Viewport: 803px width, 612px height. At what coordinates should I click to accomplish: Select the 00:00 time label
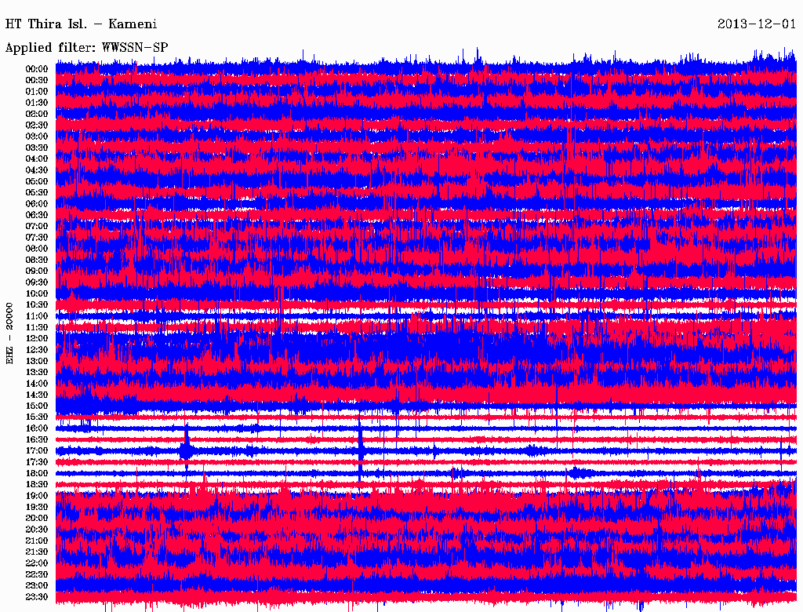click(37, 69)
